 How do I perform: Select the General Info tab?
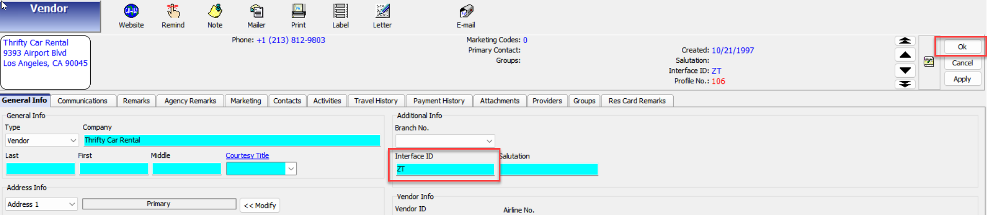pos(25,100)
